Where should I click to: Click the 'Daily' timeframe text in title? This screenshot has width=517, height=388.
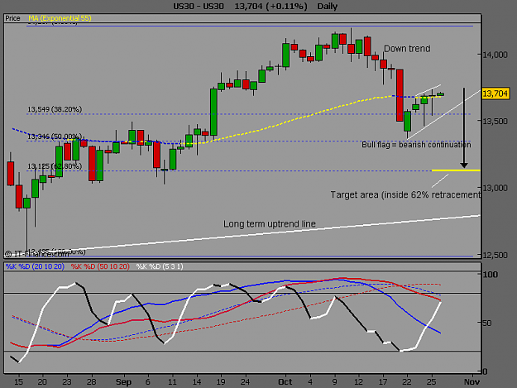(x=328, y=7)
